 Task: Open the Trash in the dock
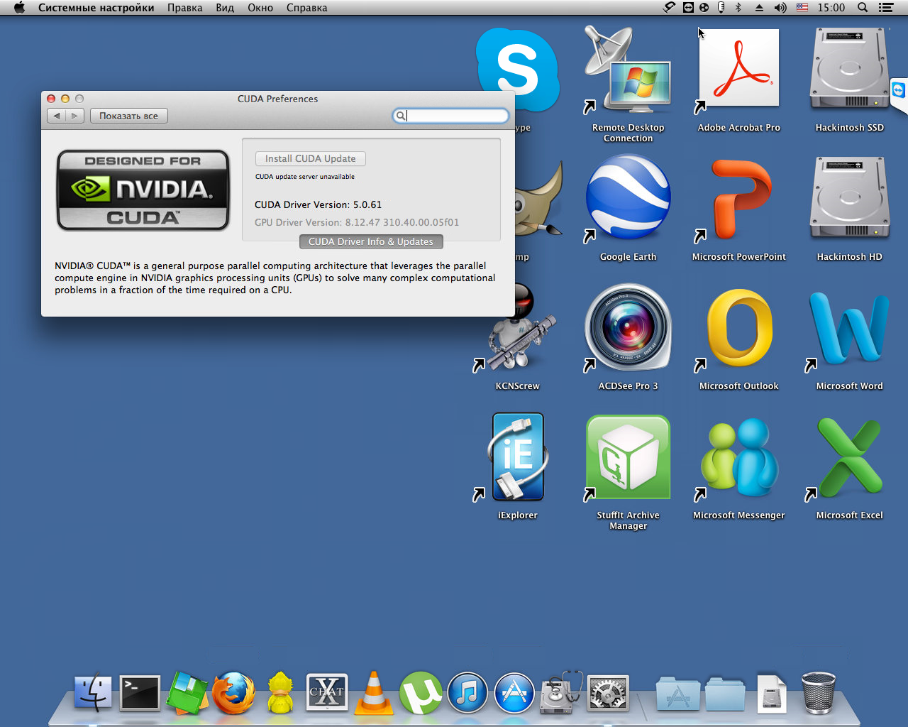point(818,693)
